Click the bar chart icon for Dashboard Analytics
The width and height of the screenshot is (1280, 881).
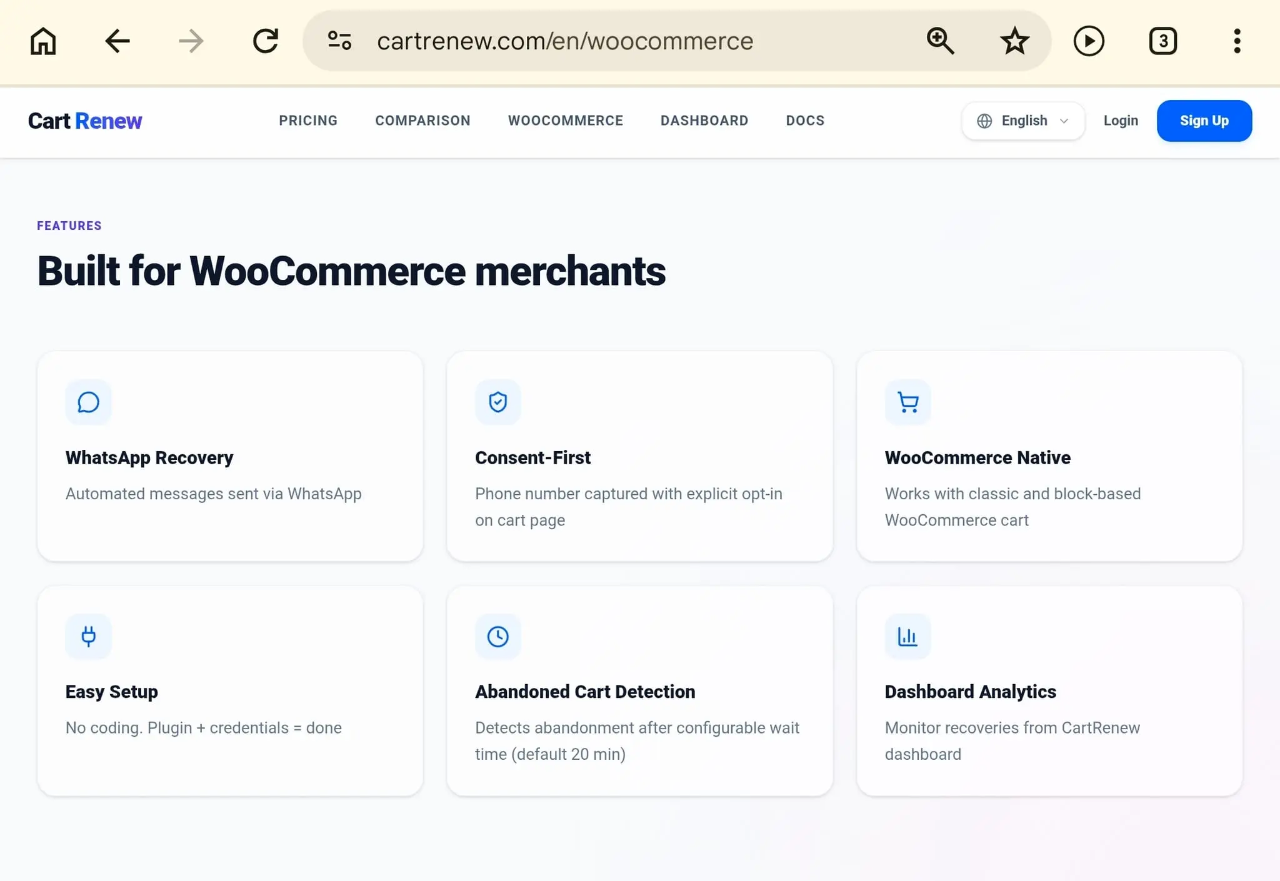tap(907, 636)
